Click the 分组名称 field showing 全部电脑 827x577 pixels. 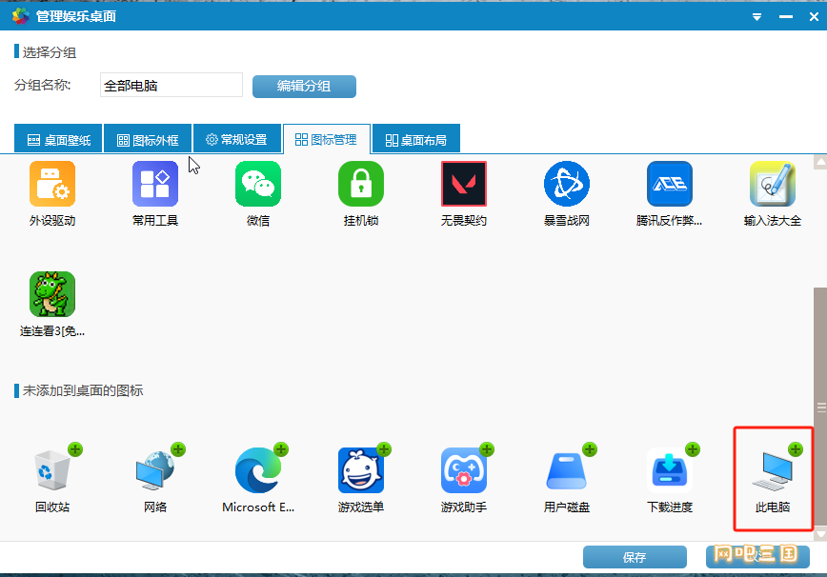(x=171, y=85)
